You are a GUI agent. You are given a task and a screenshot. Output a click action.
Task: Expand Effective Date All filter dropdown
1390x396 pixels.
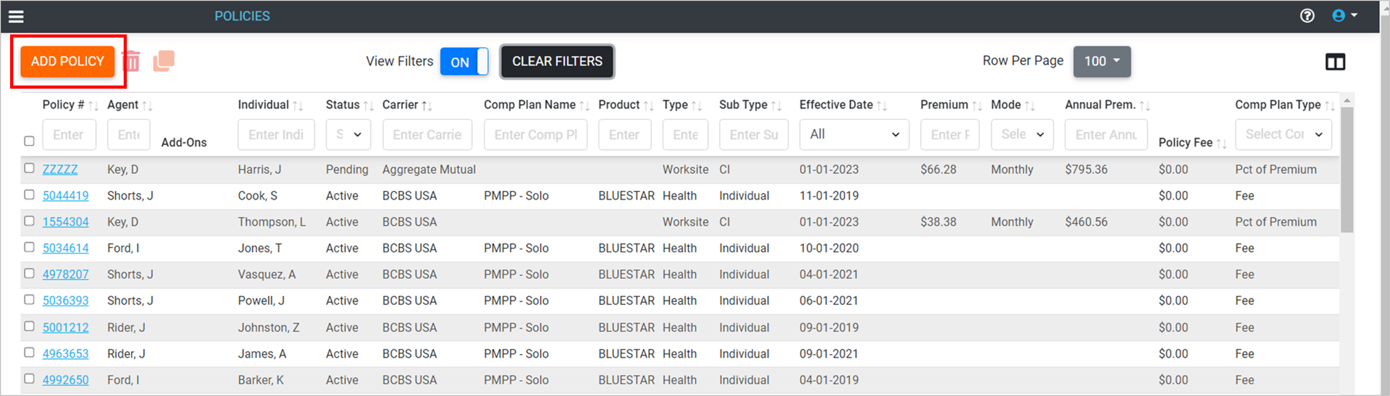pos(854,134)
